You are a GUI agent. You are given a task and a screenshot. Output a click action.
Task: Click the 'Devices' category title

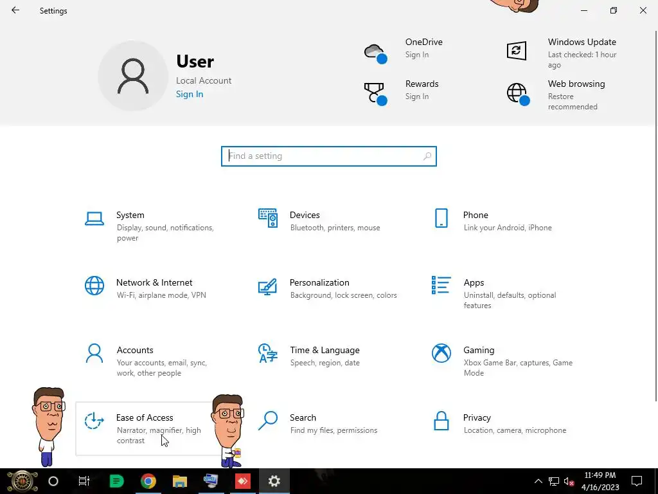click(x=305, y=215)
